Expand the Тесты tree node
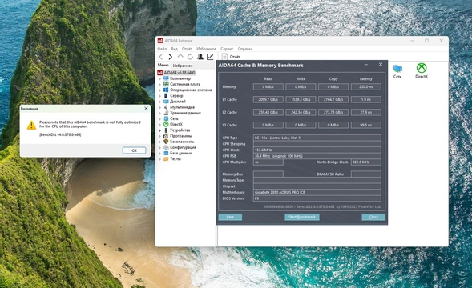 [x=159, y=158]
